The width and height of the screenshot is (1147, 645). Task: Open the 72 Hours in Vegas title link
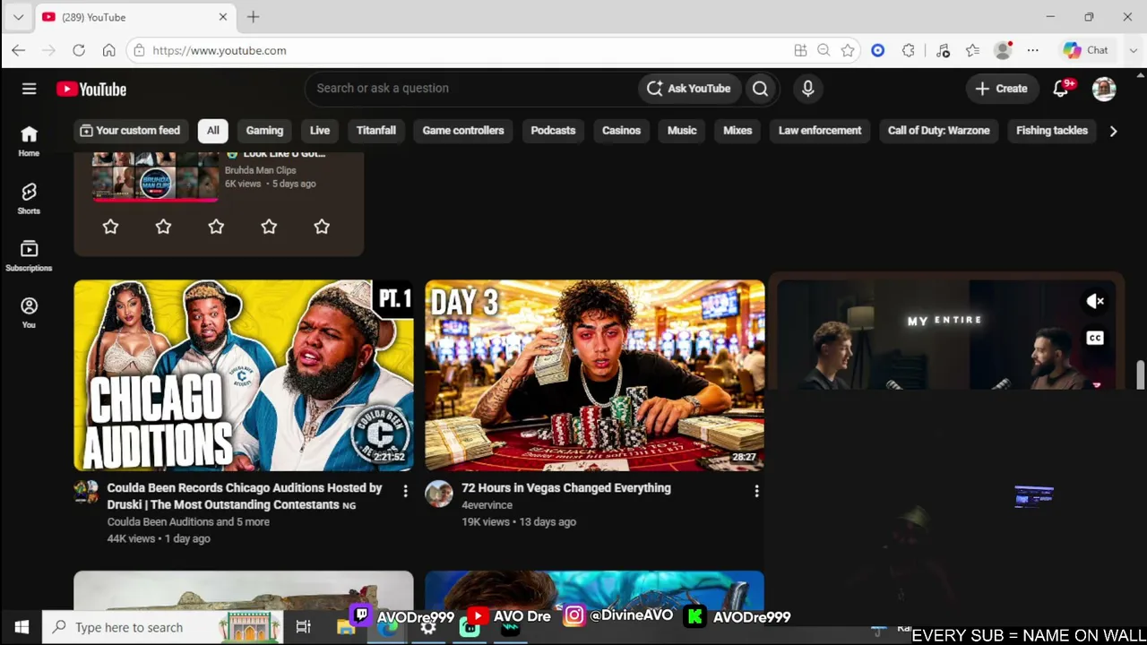[566, 488]
